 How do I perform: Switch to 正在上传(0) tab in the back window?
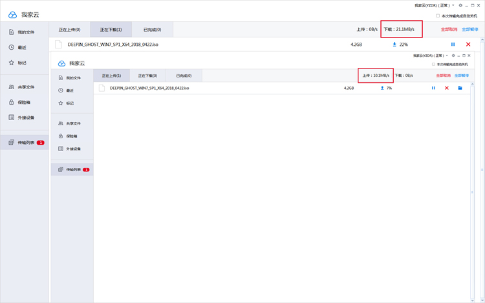coord(70,30)
